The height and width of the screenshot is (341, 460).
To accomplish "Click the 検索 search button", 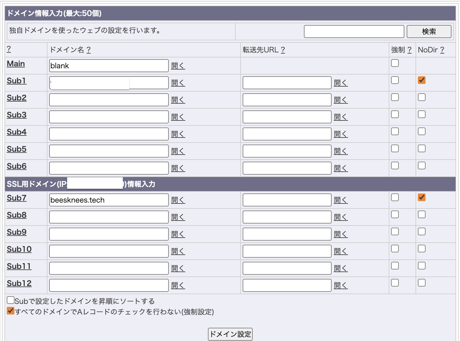I will (429, 31).
